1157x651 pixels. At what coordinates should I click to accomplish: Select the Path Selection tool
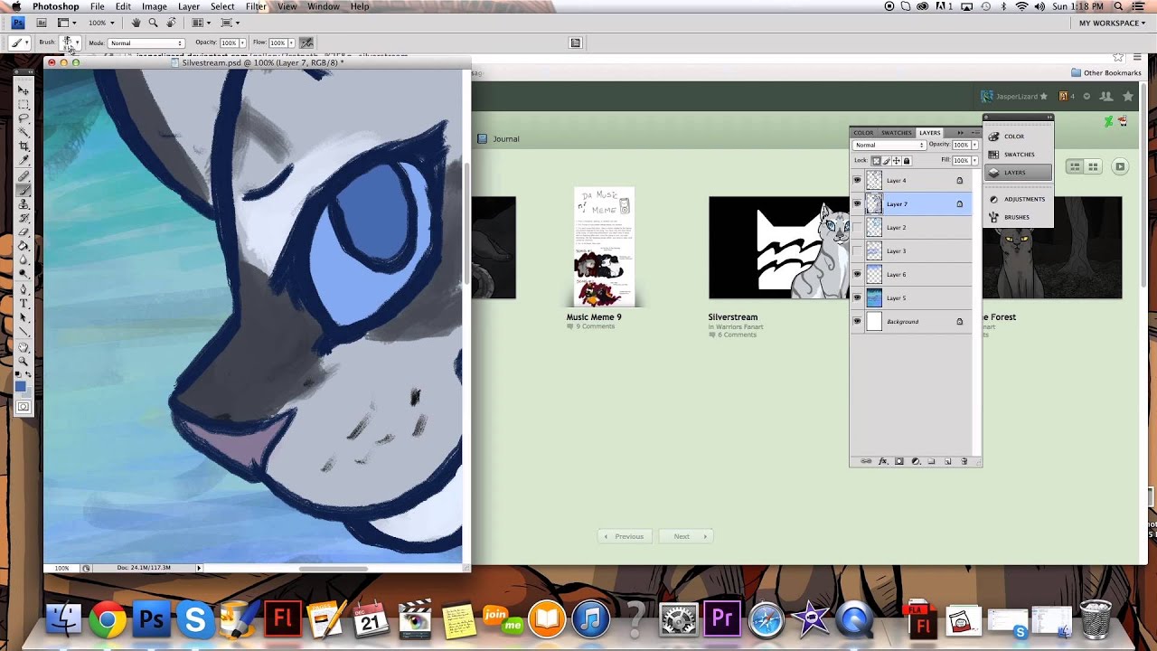(x=24, y=316)
